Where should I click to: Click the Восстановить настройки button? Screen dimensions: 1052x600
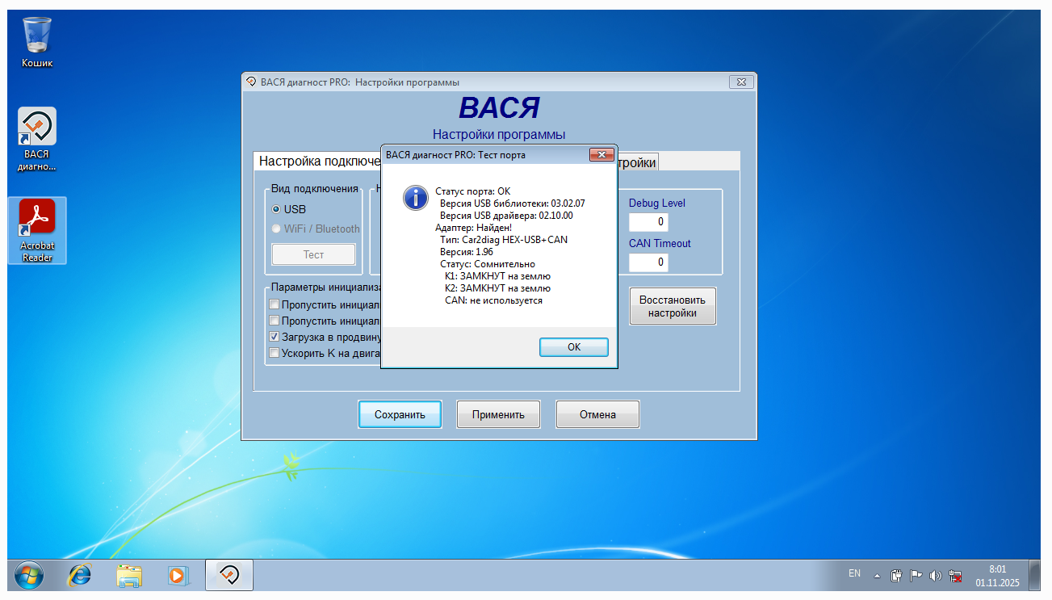tap(672, 306)
